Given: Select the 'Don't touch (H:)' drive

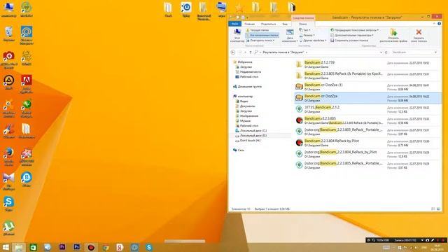Looking at the screenshot, I should point(248,140).
